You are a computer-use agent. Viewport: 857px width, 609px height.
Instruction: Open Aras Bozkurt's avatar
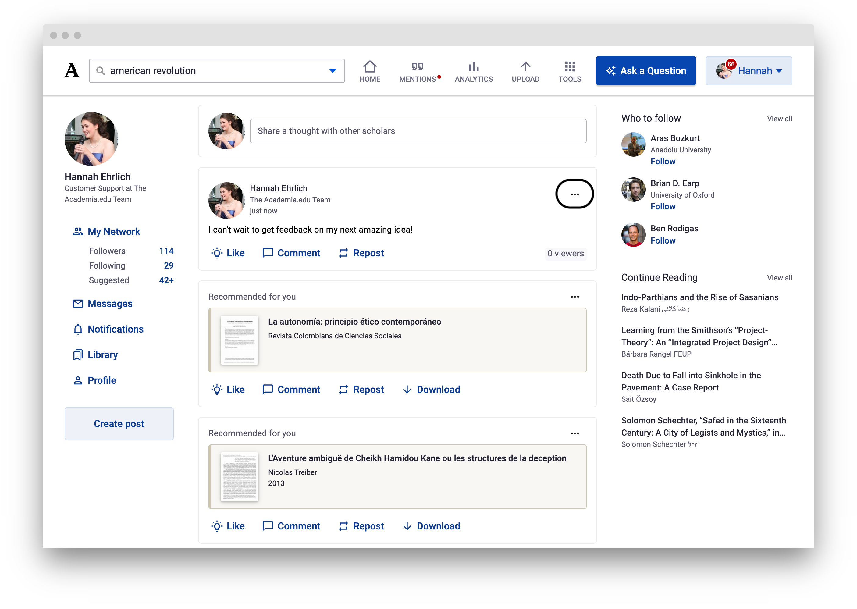(633, 144)
